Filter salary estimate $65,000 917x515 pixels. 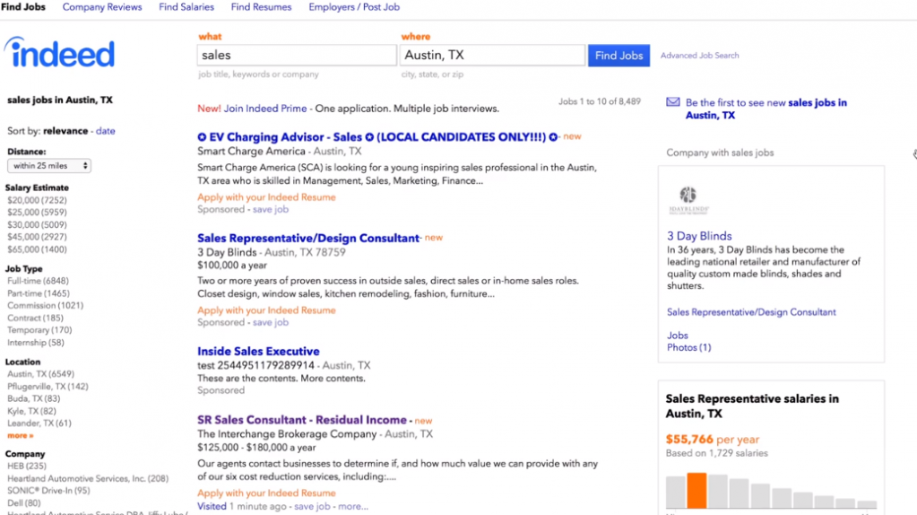(x=37, y=249)
